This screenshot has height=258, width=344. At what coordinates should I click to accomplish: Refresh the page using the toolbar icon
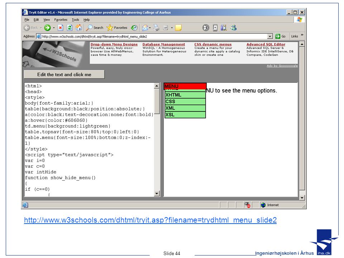click(x=70, y=28)
